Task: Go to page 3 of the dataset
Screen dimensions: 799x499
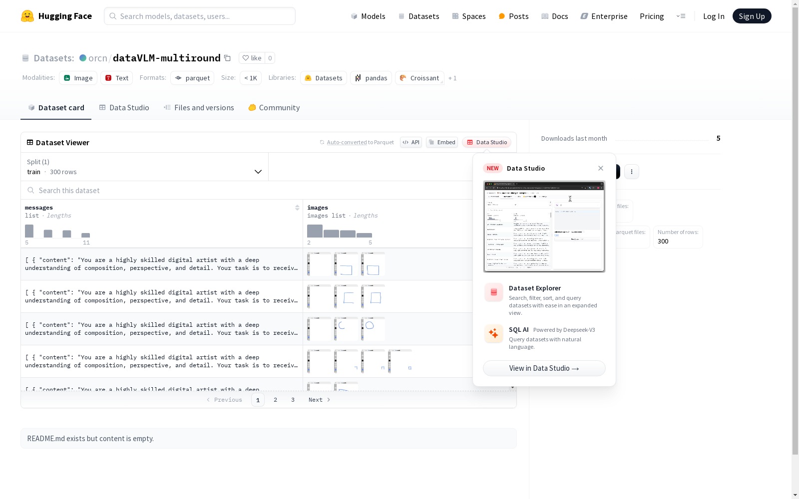Action: pos(293,400)
